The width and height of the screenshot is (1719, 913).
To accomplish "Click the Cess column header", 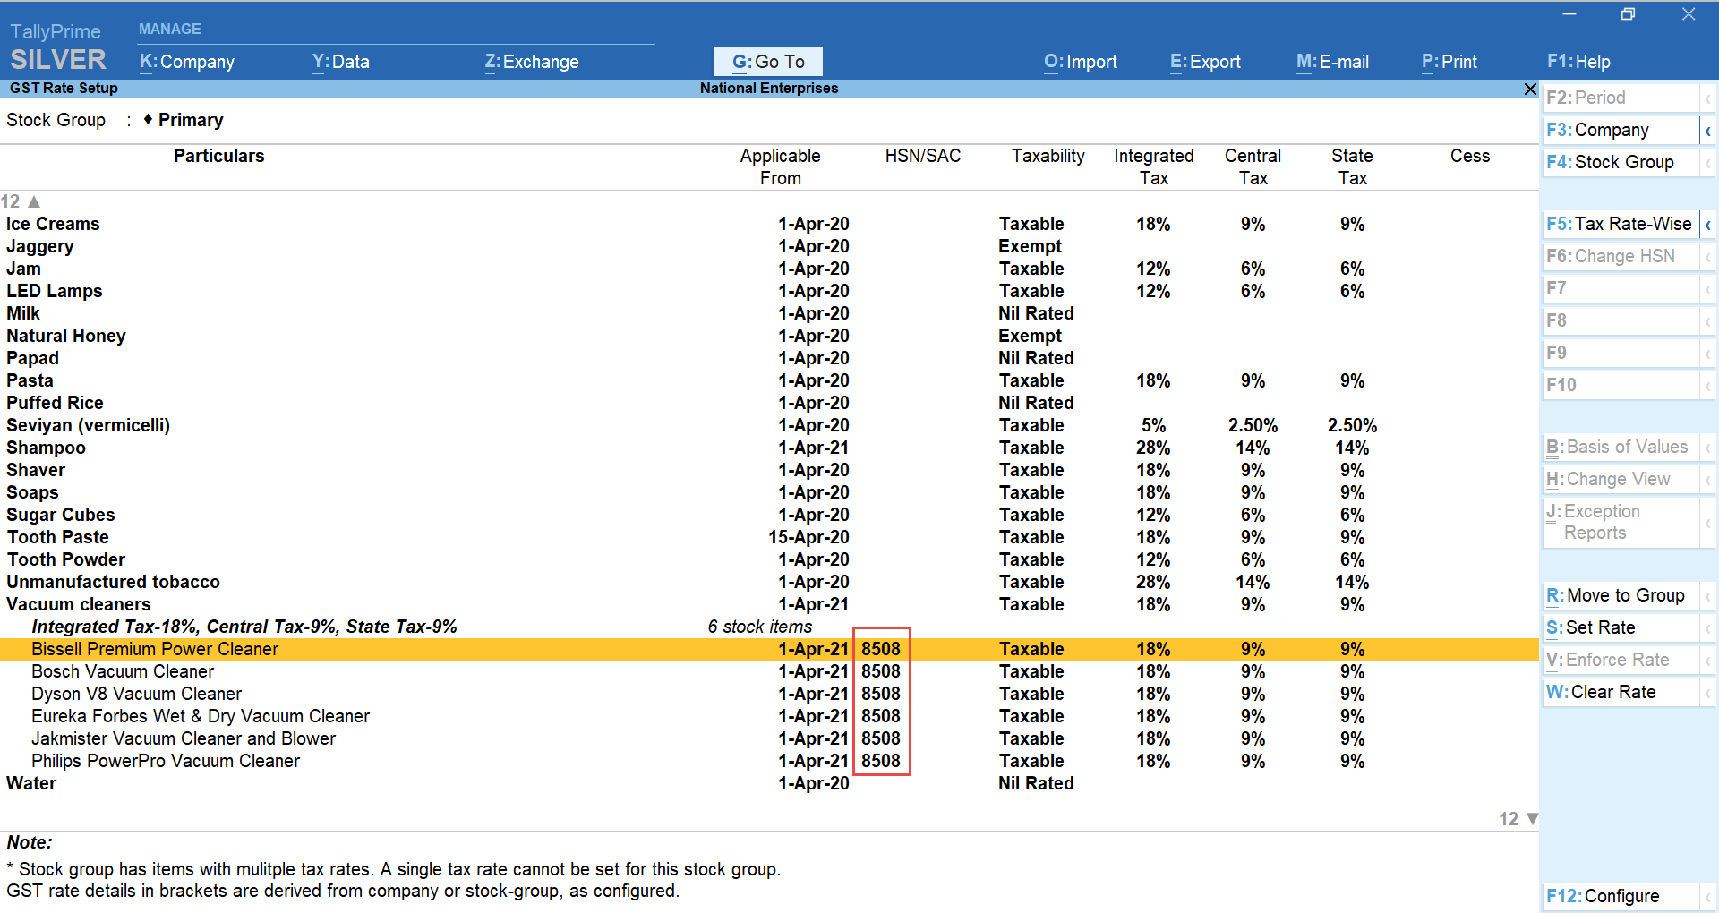I will (x=1470, y=156).
